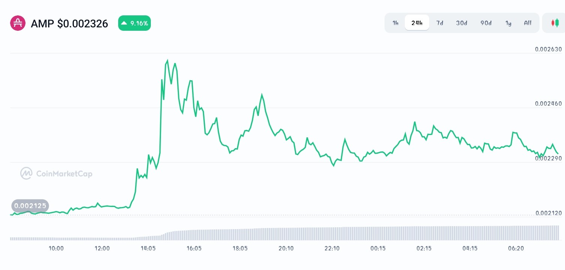Select the 24h timeframe tab

417,23
